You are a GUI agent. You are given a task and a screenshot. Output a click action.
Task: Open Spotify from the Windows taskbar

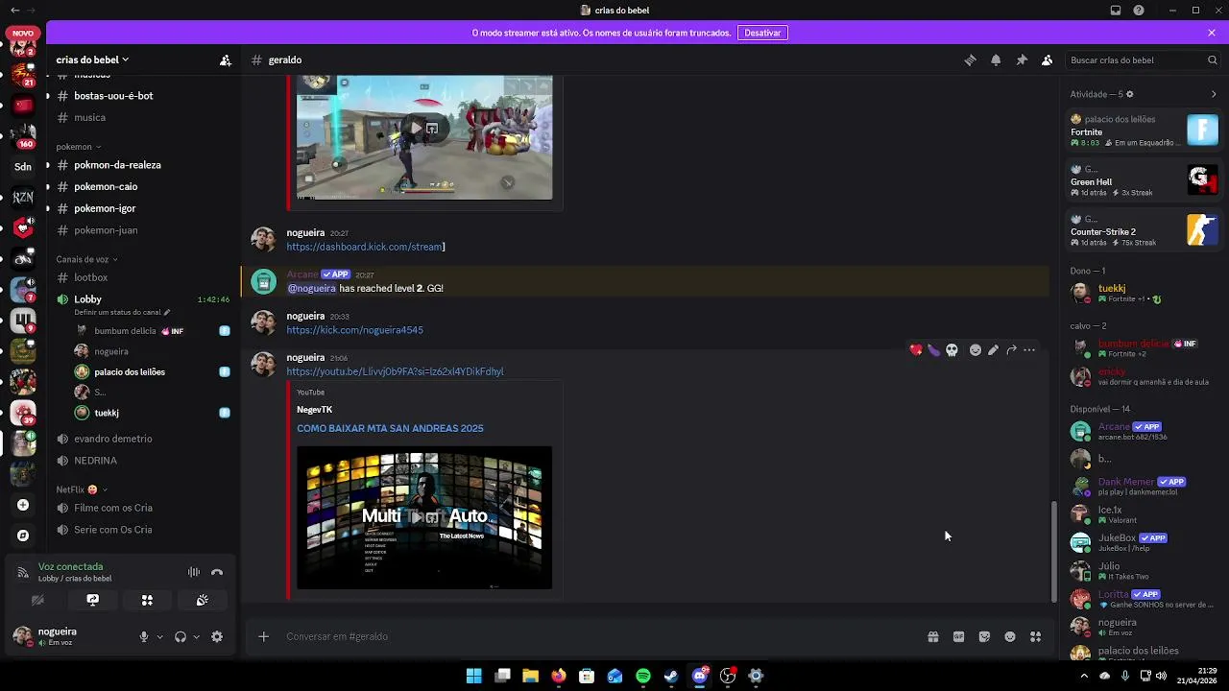(x=643, y=676)
